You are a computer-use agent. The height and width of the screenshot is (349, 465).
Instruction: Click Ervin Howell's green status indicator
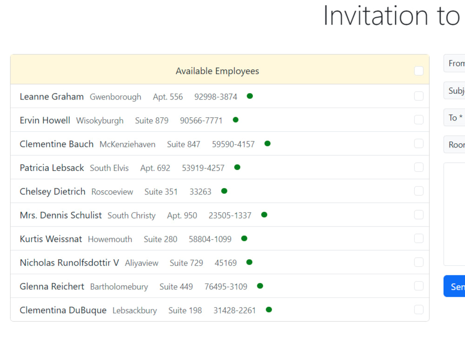point(235,120)
